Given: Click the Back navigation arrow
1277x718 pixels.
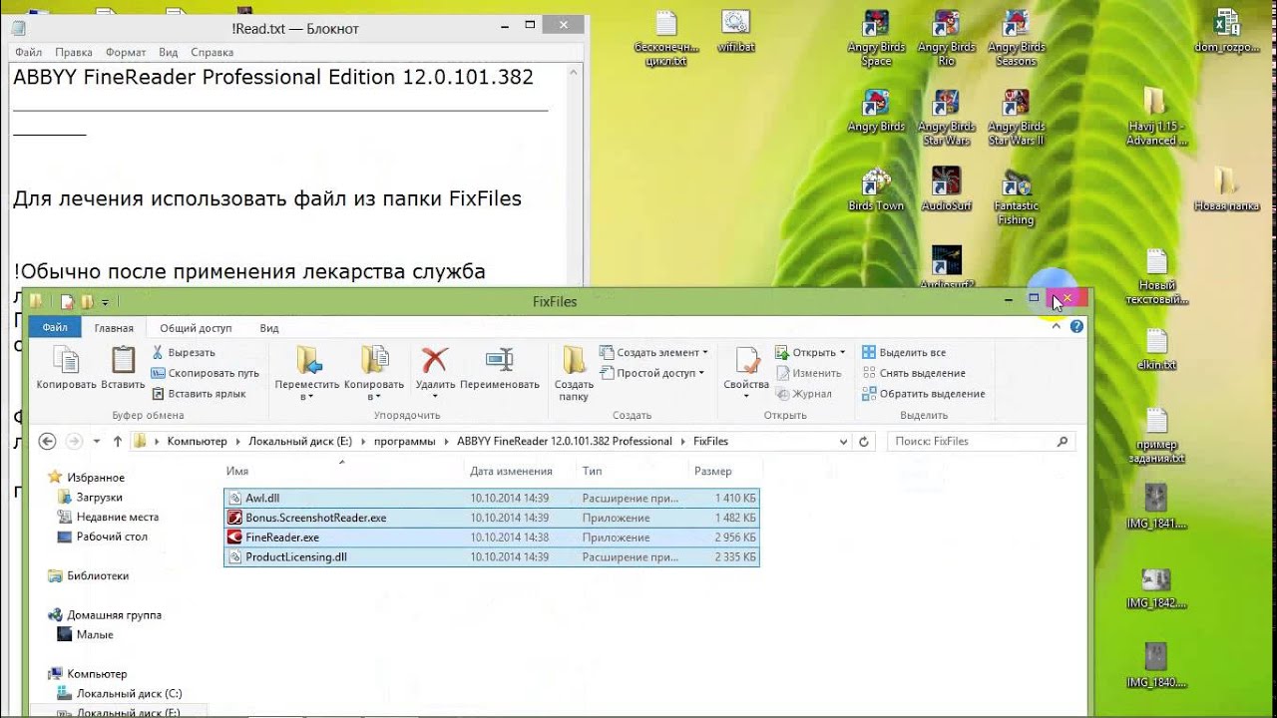Looking at the screenshot, I should click(x=47, y=441).
